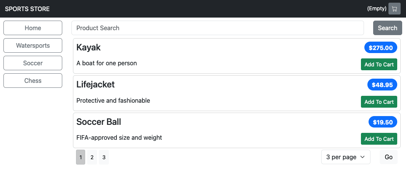Add the Soccer Ball to cart
The image size is (406, 176).
pyautogui.click(x=379, y=139)
